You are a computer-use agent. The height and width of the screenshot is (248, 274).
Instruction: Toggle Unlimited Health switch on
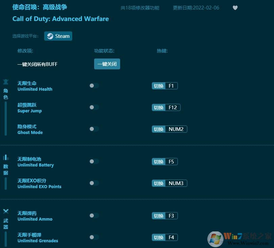(94, 86)
